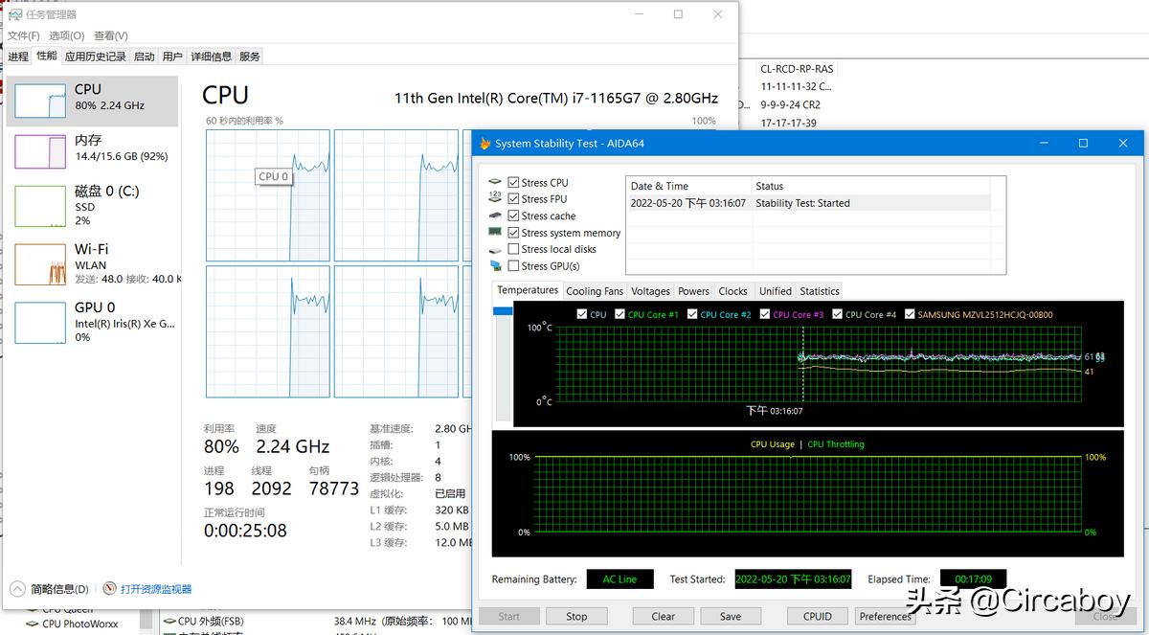Click the Elapsed Time counter display
1149x635 pixels.
[973, 579]
